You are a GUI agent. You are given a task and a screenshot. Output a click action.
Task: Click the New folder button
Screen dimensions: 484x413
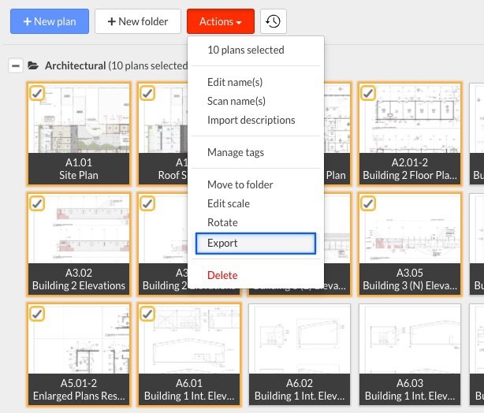138,21
